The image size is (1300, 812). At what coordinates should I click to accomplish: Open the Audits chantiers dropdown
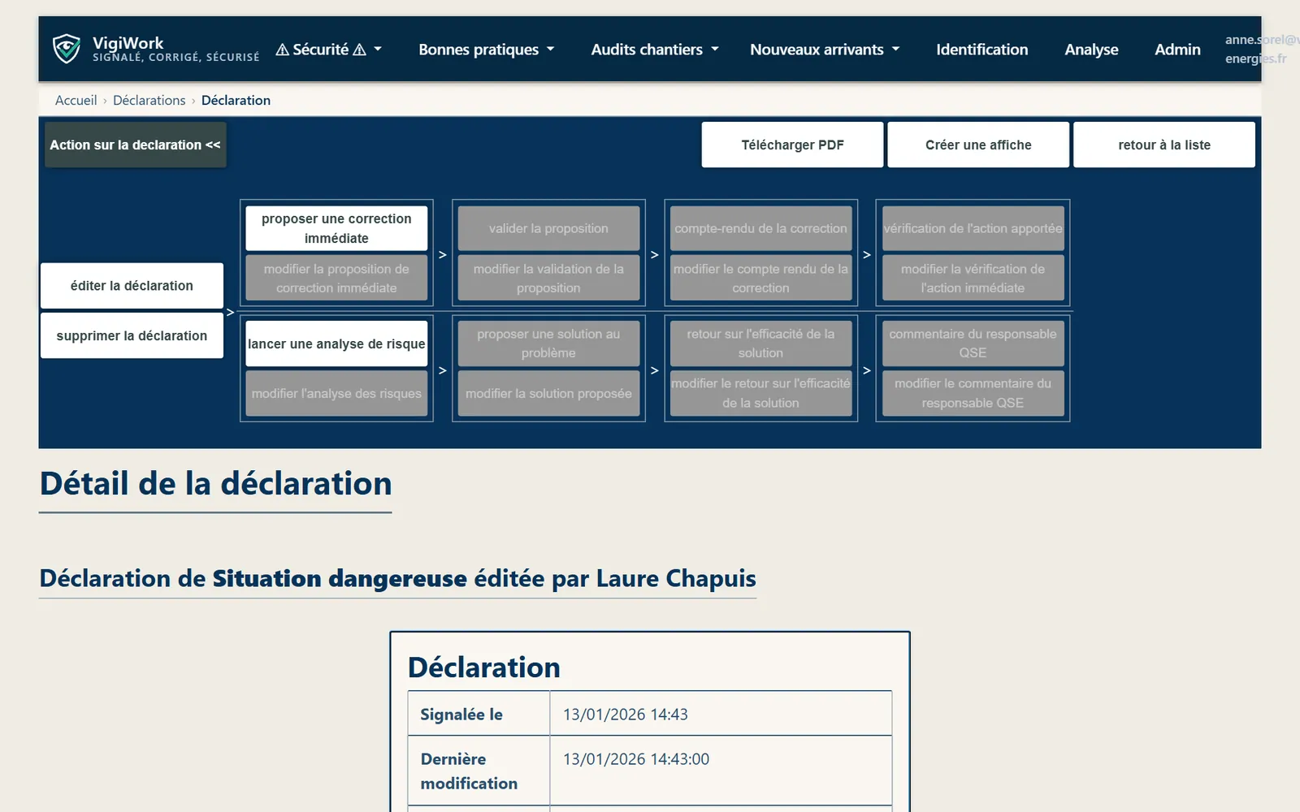tap(655, 50)
